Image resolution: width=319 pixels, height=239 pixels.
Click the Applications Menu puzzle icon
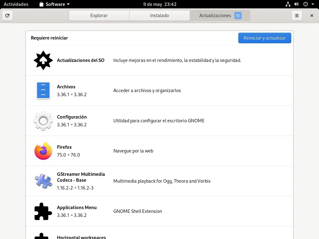tap(43, 211)
